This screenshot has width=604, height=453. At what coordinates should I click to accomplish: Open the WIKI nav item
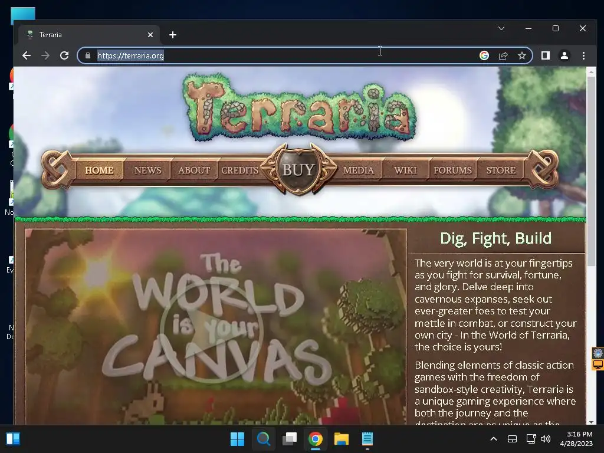(x=405, y=170)
